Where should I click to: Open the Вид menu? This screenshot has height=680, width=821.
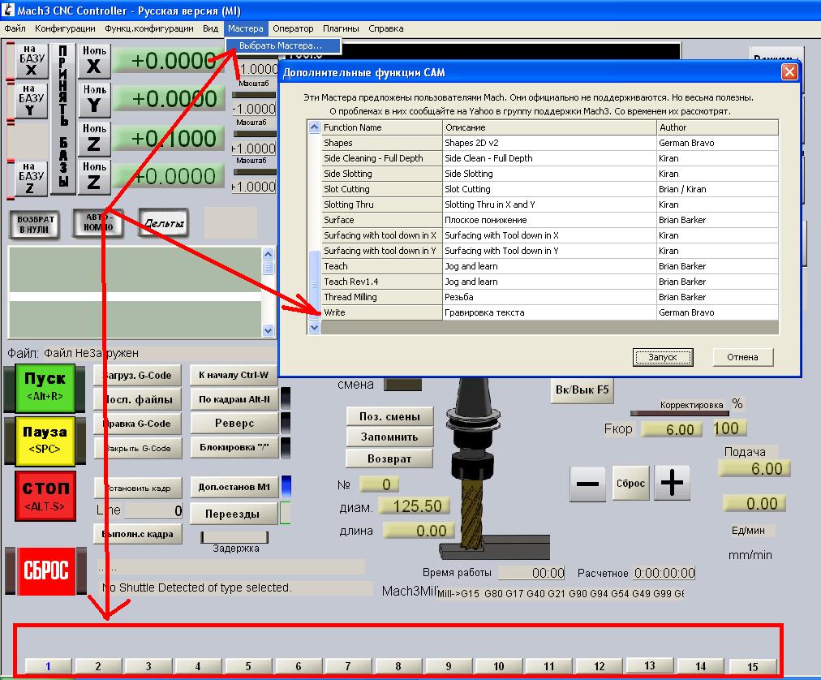click(210, 28)
